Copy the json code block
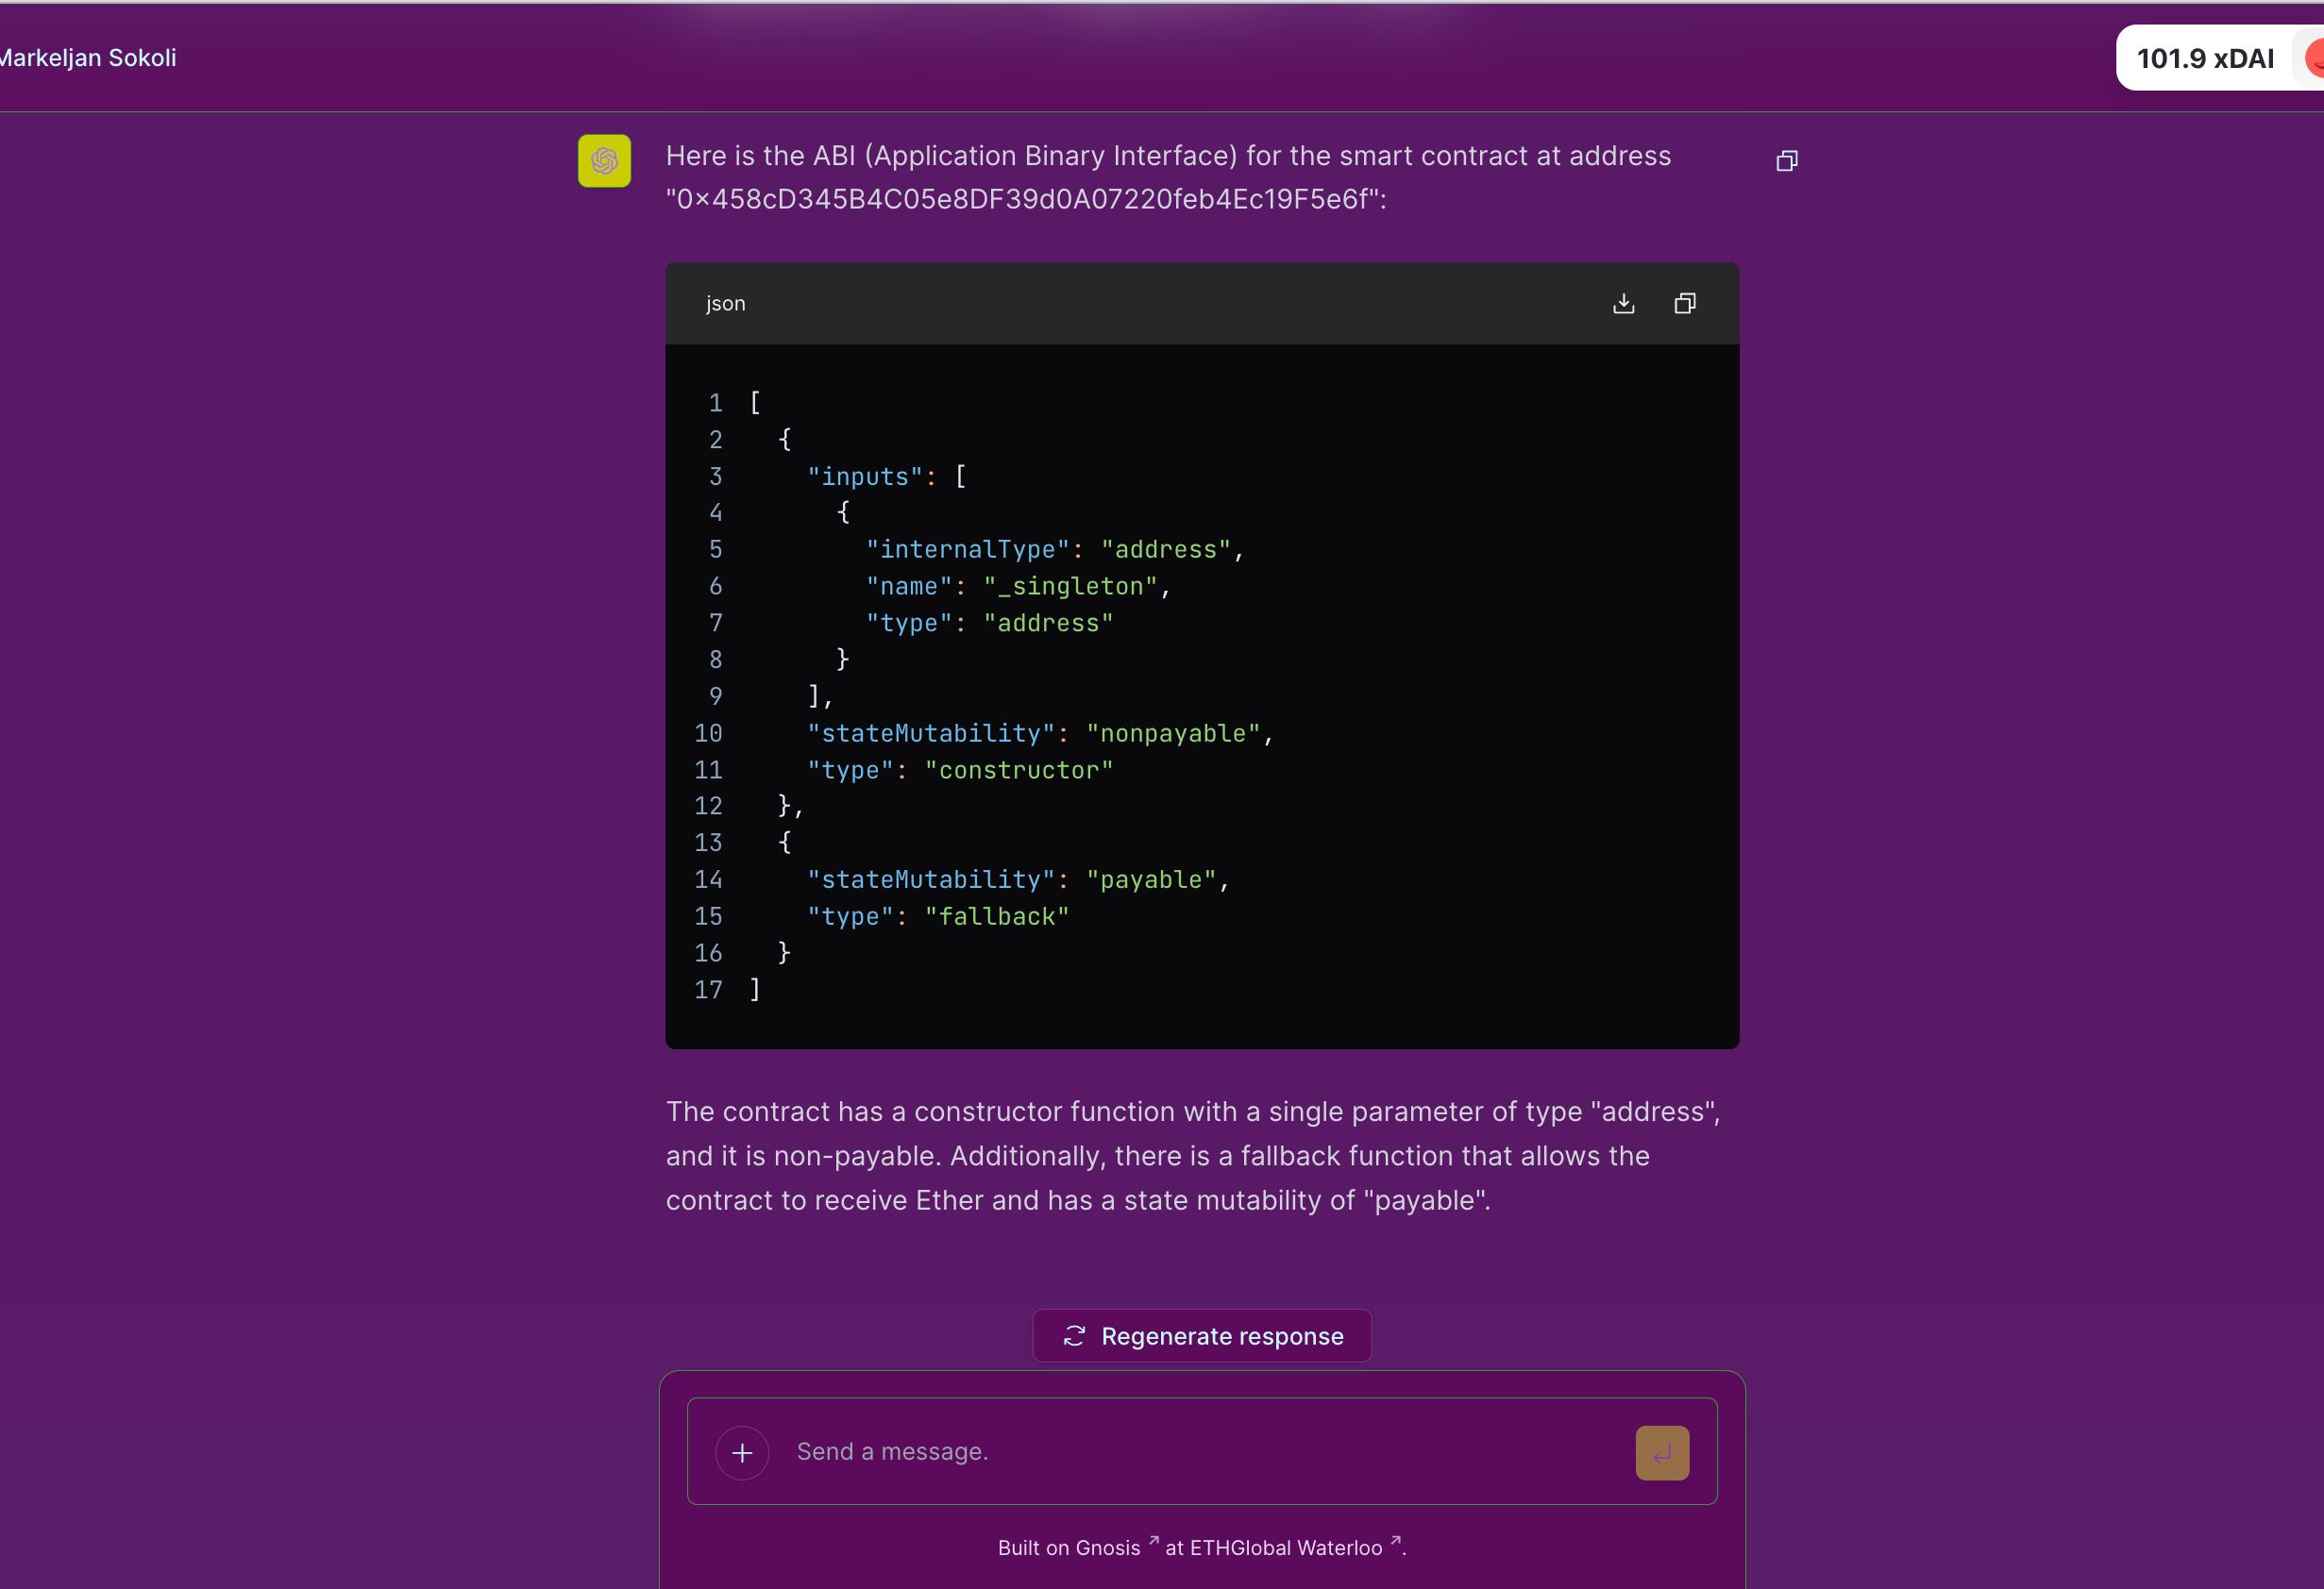 point(1685,304)
